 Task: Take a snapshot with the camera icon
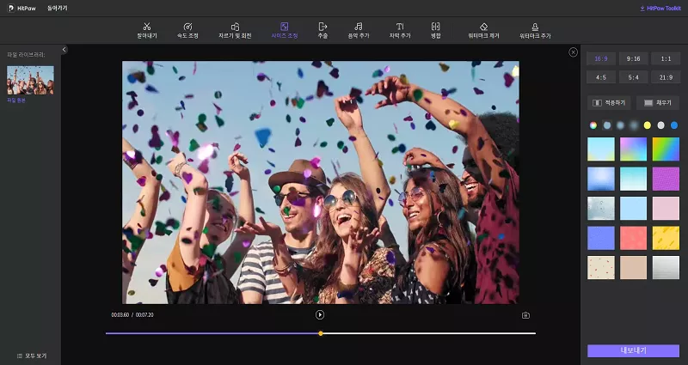(x=525, y=315)
